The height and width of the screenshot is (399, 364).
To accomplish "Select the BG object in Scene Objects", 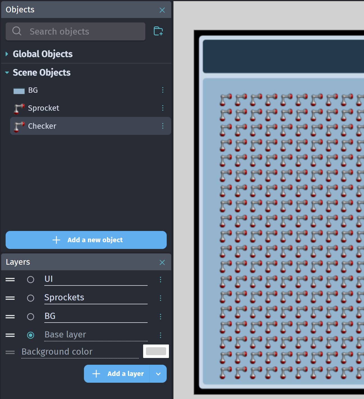I will pyautogui.click(x=90, y=90).
